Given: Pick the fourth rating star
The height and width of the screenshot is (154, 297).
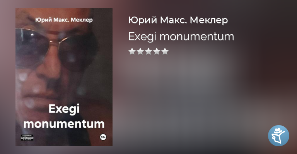Looking at the screenshot, I should (157, 51).
